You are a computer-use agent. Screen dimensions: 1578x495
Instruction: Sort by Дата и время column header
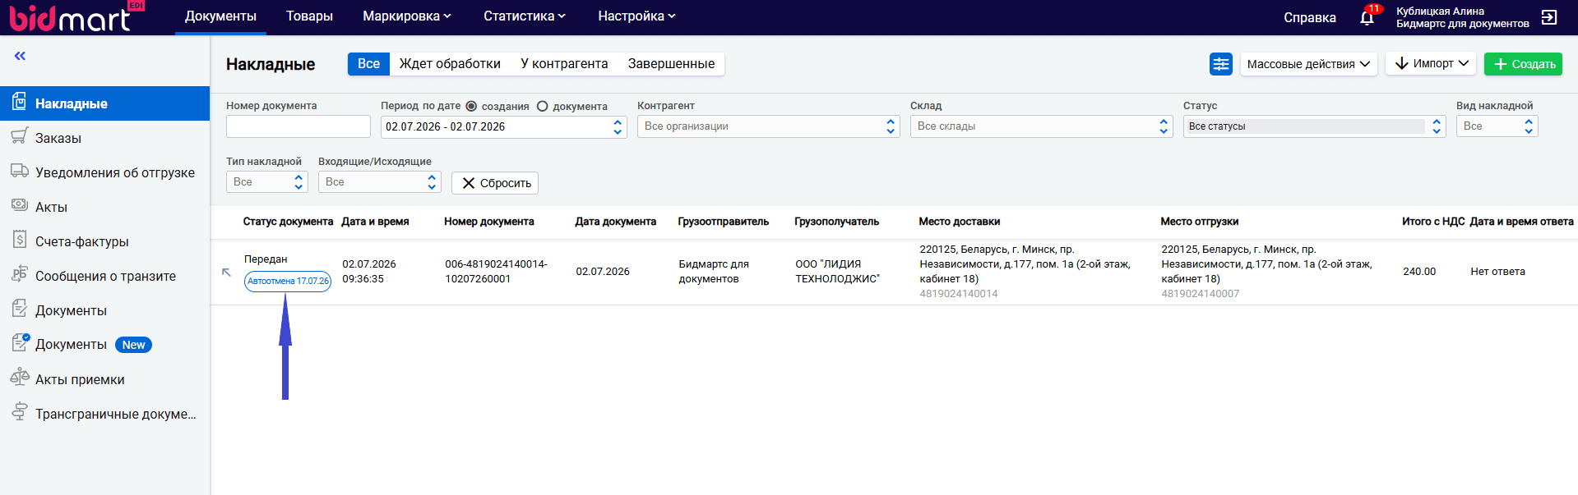click(375, 222)
